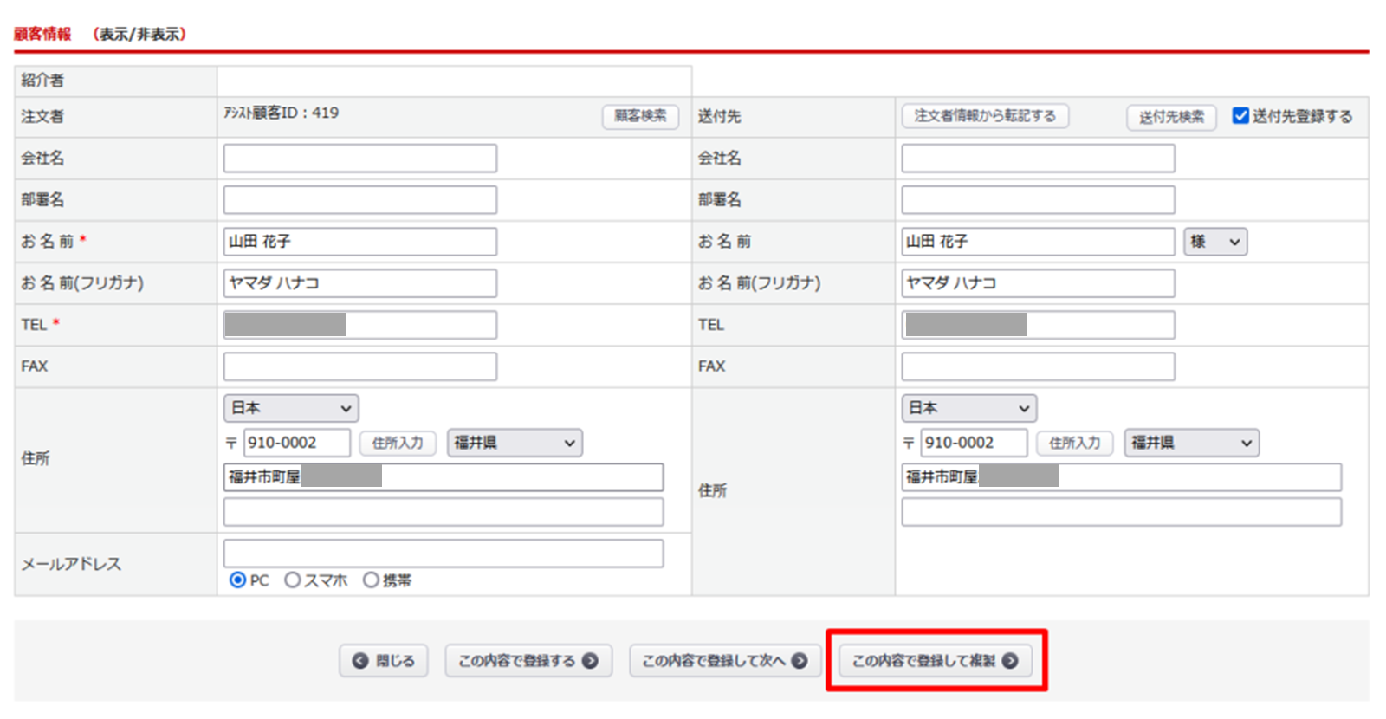This screenshot has height=719, width=1386.
Task: Open recipient country dropdown 日本
Action: click(x=968, y=408)
